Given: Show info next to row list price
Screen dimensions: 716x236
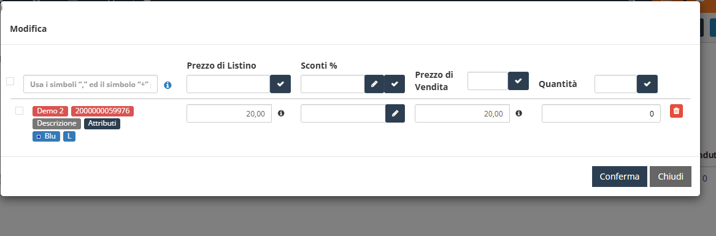Looking at the screenshot, I should [281, 113].
